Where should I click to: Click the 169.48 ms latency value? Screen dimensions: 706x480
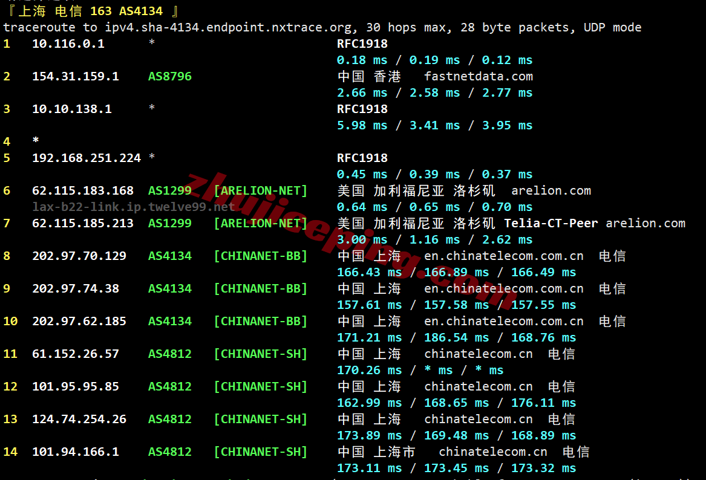pyautogui.click(x=457, y=435)
